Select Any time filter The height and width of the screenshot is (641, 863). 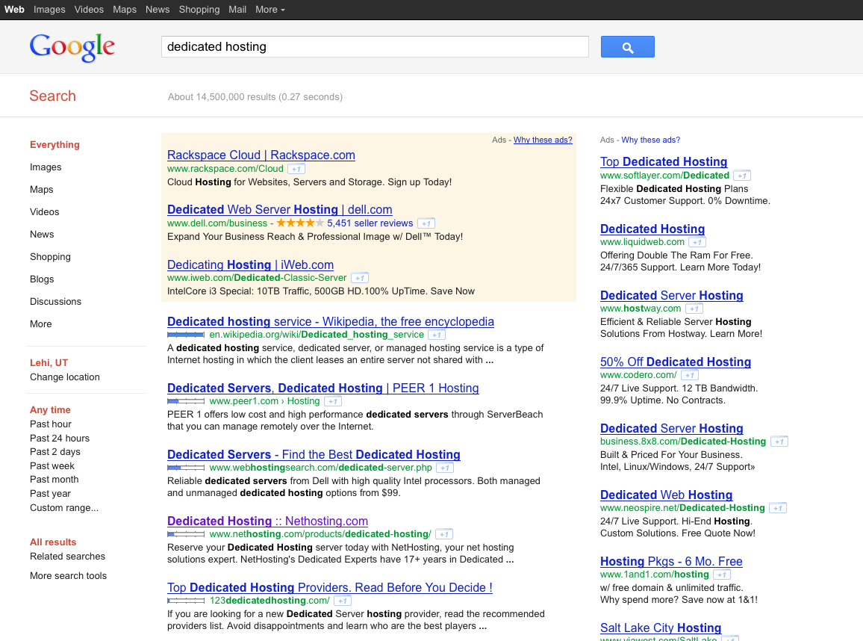tap(50, 409)
